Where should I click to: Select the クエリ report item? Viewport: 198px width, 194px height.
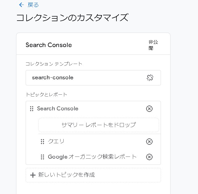click(56, 141)
